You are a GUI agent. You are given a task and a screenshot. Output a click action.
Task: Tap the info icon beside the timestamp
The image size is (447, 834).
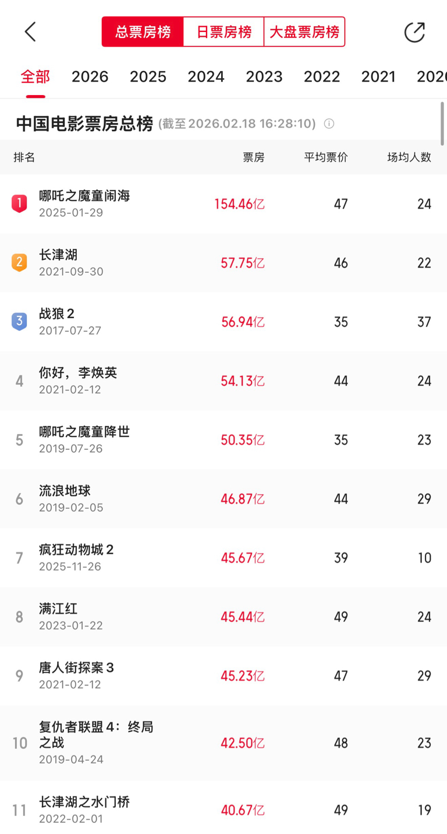click(329, 124)
